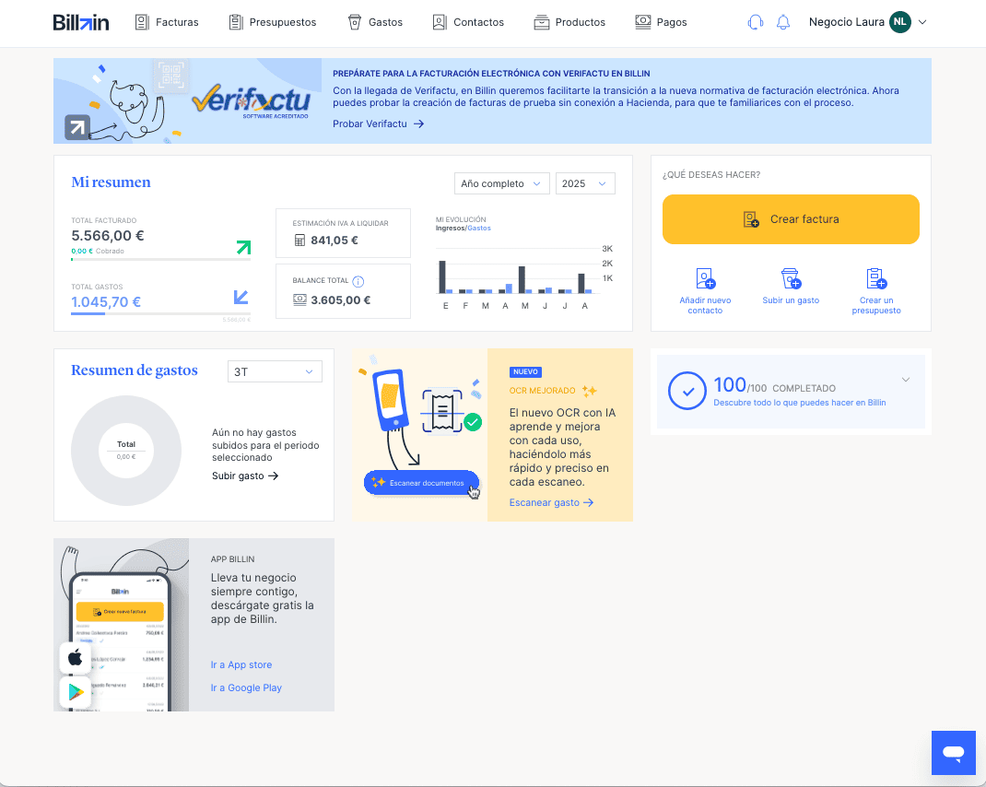
Task: Click the IVA calculator icon
Action: pyautogui.click(x=300, y=241)
